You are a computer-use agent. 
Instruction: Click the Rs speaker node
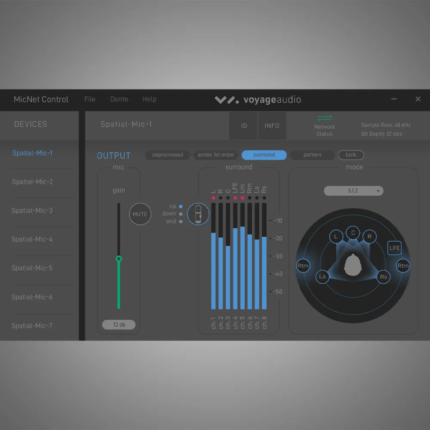(383, 276)
